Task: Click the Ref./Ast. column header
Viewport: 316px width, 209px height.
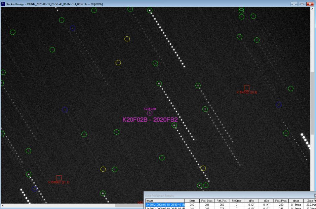Action: 221,200
